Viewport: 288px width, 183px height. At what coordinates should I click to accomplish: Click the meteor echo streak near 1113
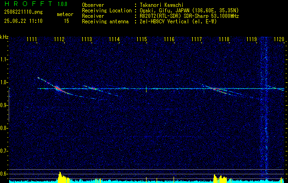pyautogui.click(x=94, y=88)
